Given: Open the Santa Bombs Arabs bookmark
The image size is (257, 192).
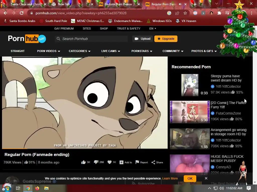Looking at the screenshot, I should point(20,21).
